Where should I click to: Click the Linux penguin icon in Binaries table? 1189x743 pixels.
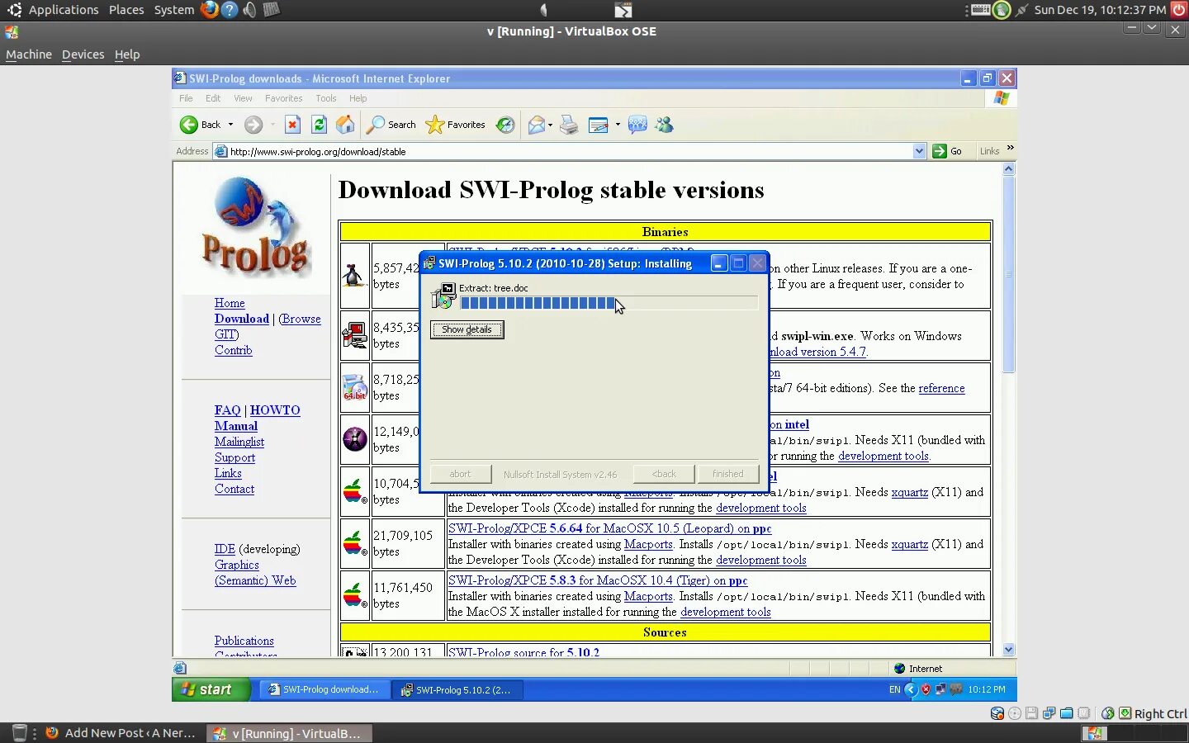[354, 276]
